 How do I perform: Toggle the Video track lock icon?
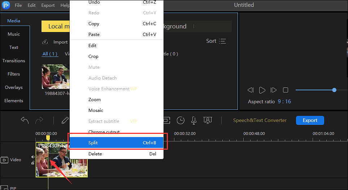33,163
